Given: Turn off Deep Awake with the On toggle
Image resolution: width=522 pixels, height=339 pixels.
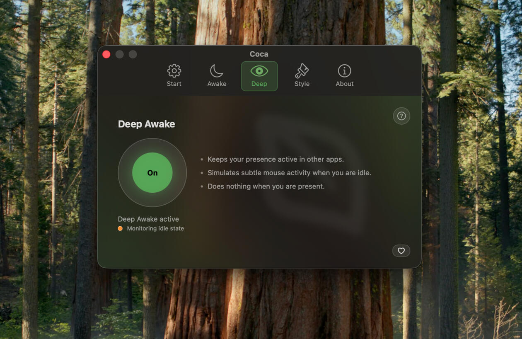Looking at the screenshot, I should coord(152,173).
